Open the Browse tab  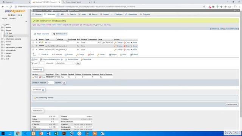[37, 14]
